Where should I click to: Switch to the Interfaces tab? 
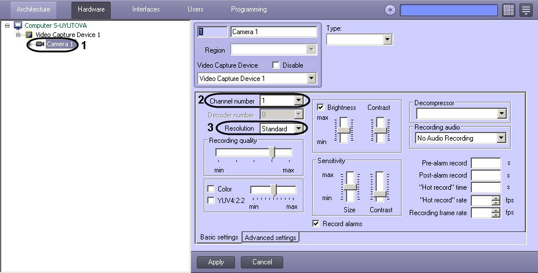pyautogui.click(x=146, y=10)
